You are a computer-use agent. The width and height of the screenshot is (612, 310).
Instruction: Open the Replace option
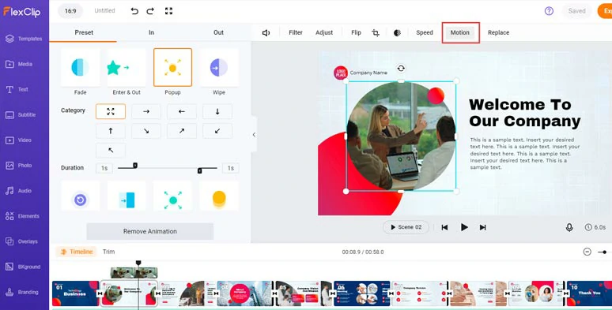[498, 32]
